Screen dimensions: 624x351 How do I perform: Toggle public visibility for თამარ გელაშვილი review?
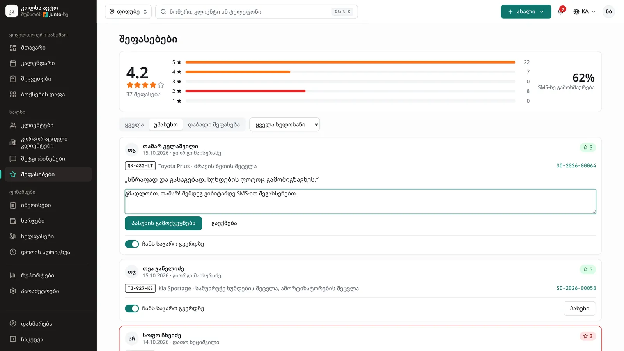point(132,244)
